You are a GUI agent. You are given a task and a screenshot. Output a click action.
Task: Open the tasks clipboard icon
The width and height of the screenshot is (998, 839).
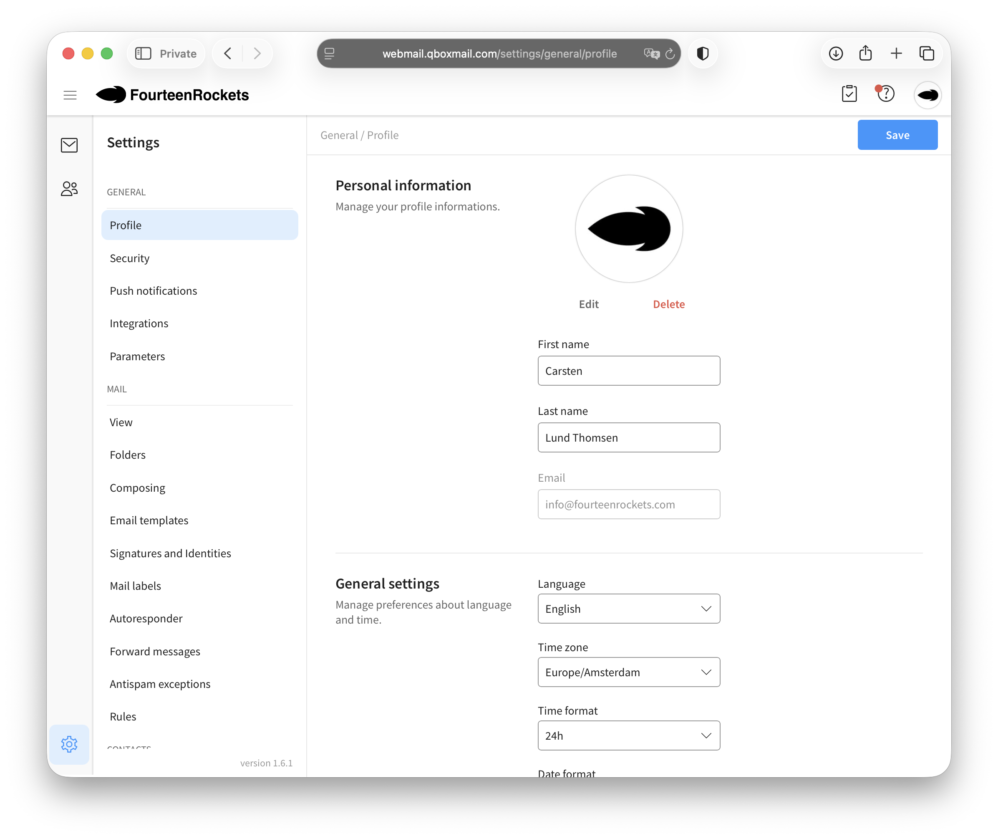pyautogui.click(x=849, y=94)
